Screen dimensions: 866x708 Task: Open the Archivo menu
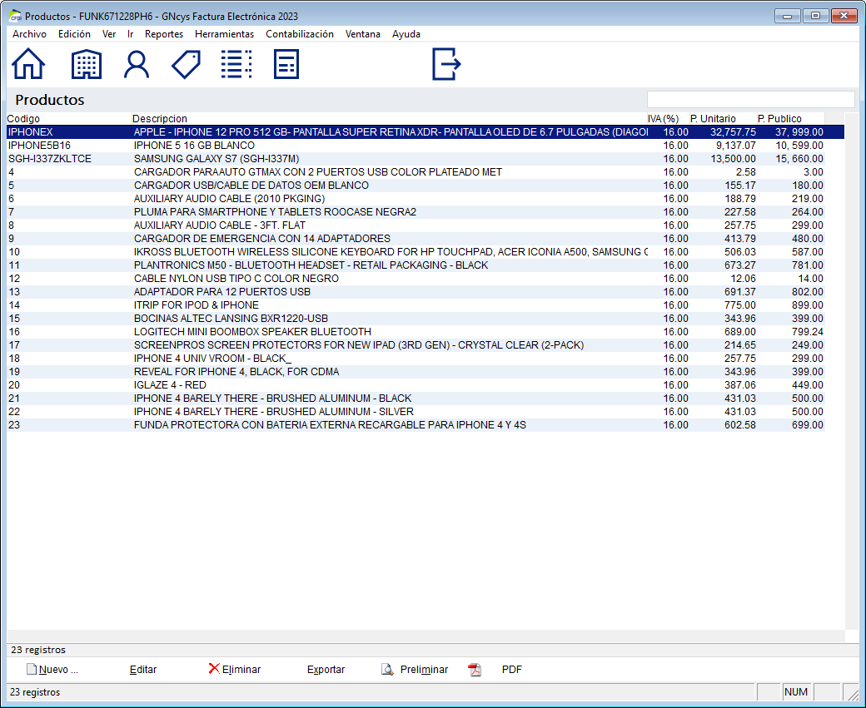point(29,34)
